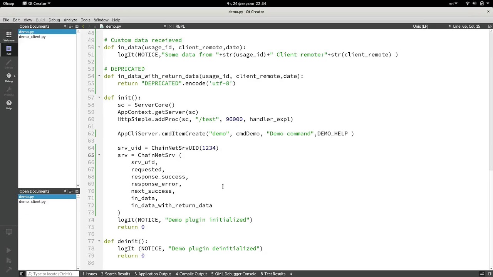Toggle the right sidebar visibility
Screen dimensions: 493x277
coord(490,274)
